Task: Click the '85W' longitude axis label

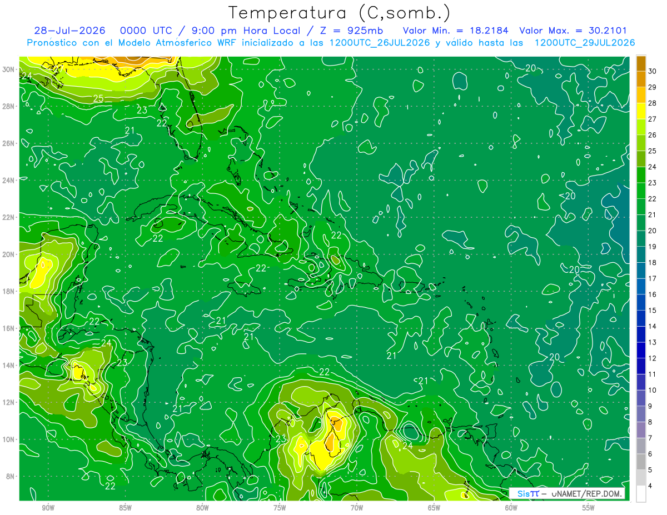Action: click(x=125, y=508)
